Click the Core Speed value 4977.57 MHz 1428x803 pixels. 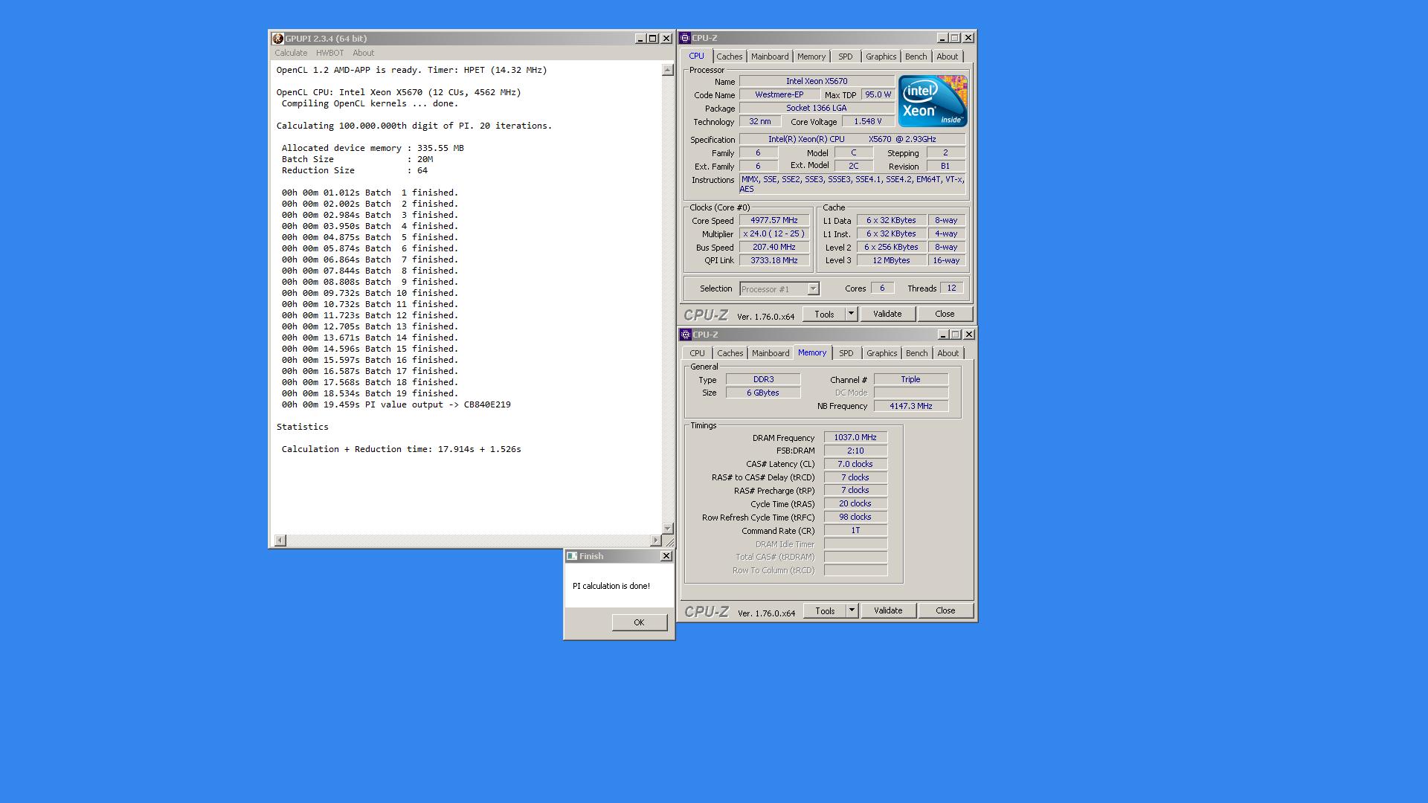click(x=774, y=221)
